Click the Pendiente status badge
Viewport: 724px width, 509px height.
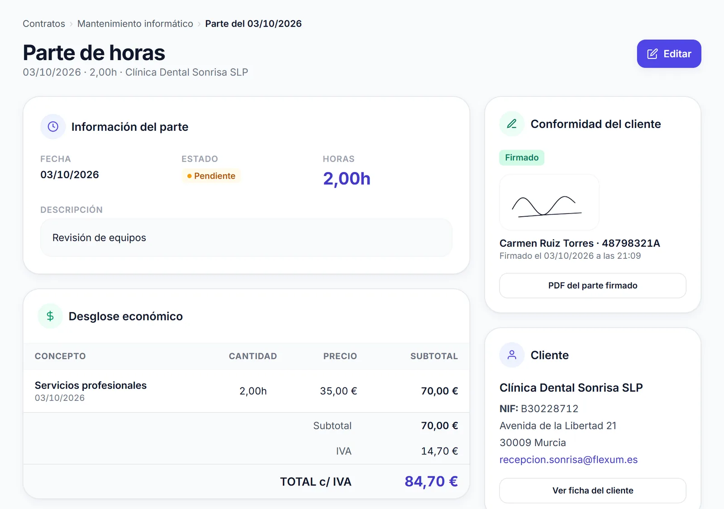211,176
